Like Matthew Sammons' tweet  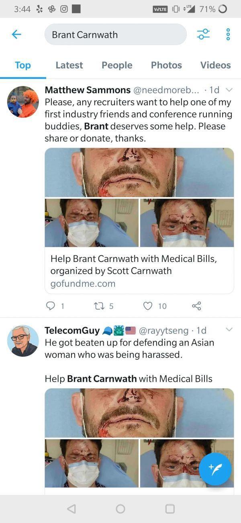(148, 306)
